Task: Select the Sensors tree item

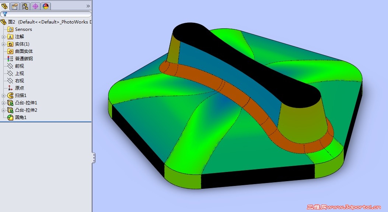Action: point(24,29)
